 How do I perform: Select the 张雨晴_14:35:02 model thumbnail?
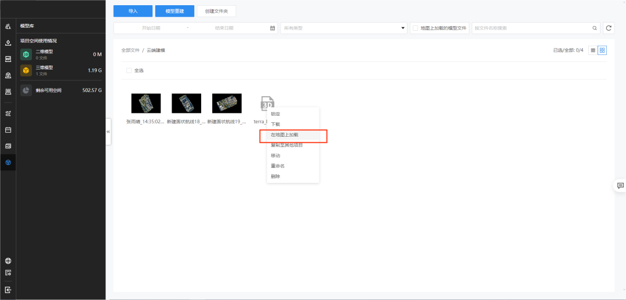pyautogui.click(x=146, y=103)
